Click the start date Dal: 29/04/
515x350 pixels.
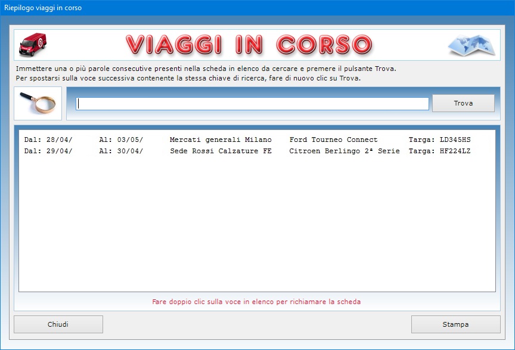[x=48, y=151]
